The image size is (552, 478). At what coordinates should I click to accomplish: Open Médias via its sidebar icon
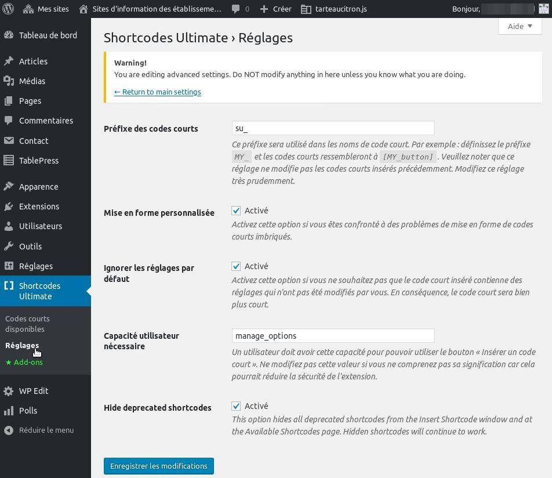(8, 81)
